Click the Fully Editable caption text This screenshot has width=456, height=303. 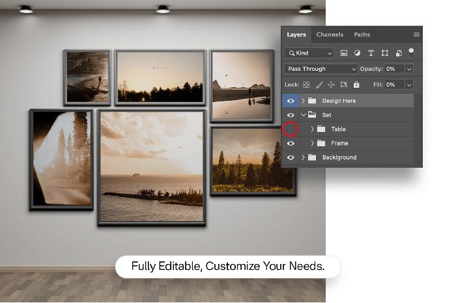(228, 266)
